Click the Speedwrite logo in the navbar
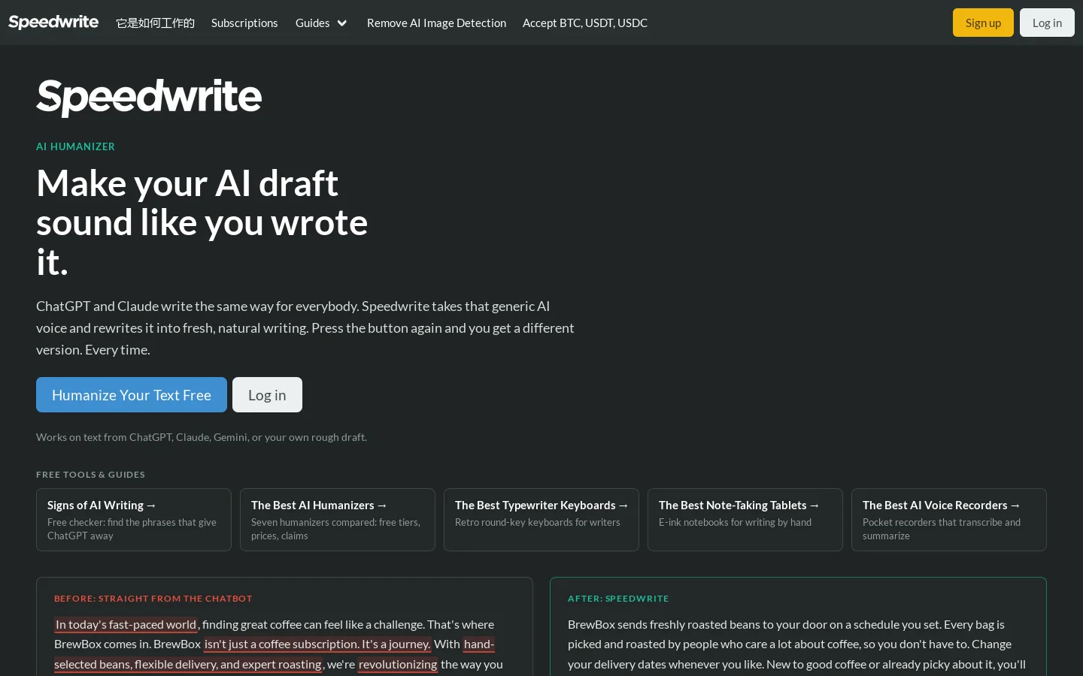Image resolution: width=1083 pixels, height=676 pixels. tap(53, 23)
